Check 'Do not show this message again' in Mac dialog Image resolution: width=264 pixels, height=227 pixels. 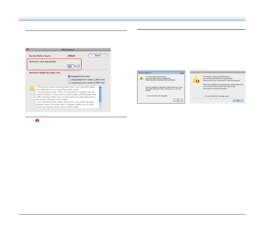(x=204, y=96)
